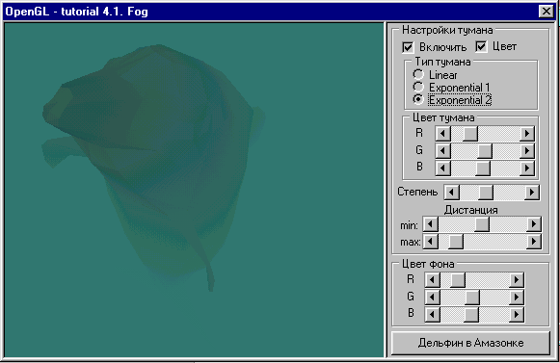Click right arrow of fog color G scrollbar
Image resolution: width=560 pixels, height=363 pixels.
(527, 151)
